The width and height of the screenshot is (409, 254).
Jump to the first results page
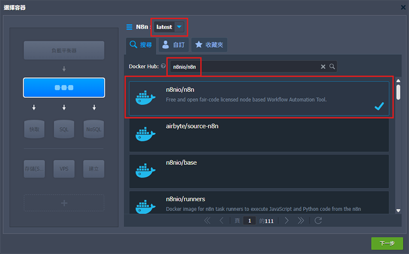pos(207,221)
